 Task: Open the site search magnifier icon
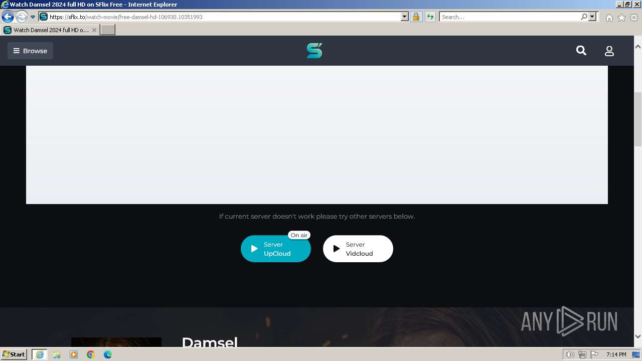point(581,51)
